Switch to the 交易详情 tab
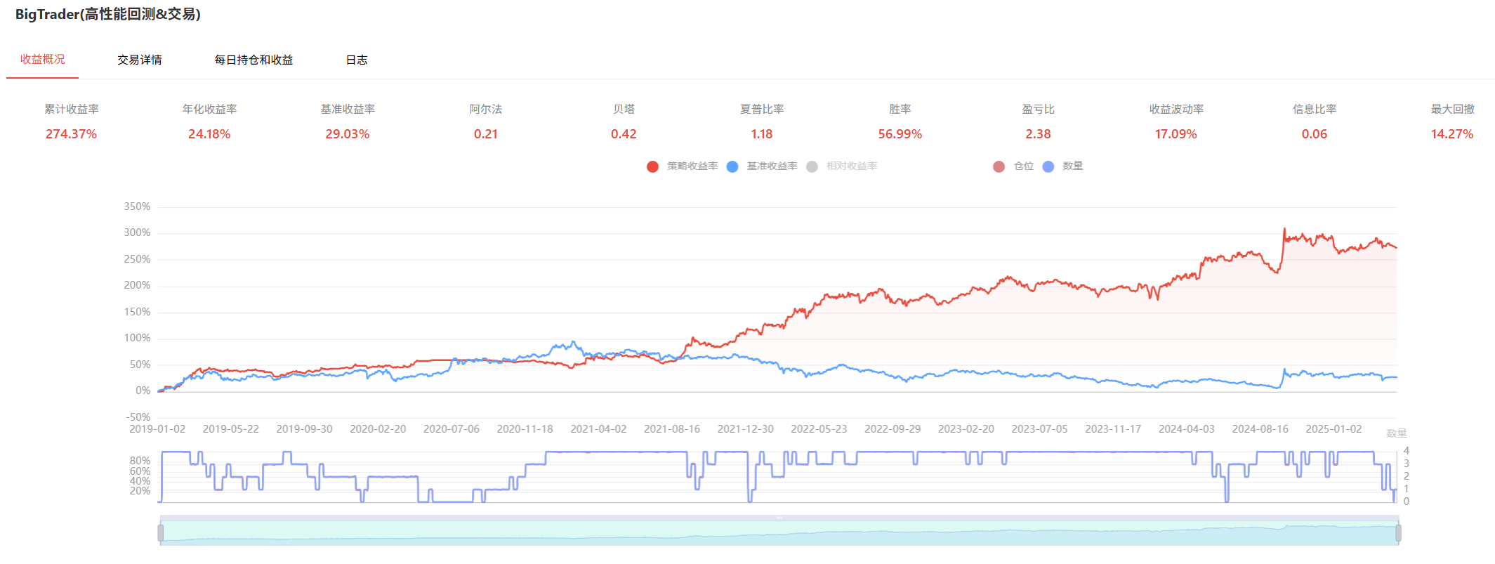This screenshot has height=564, width=1495. (x=139, y=60)
